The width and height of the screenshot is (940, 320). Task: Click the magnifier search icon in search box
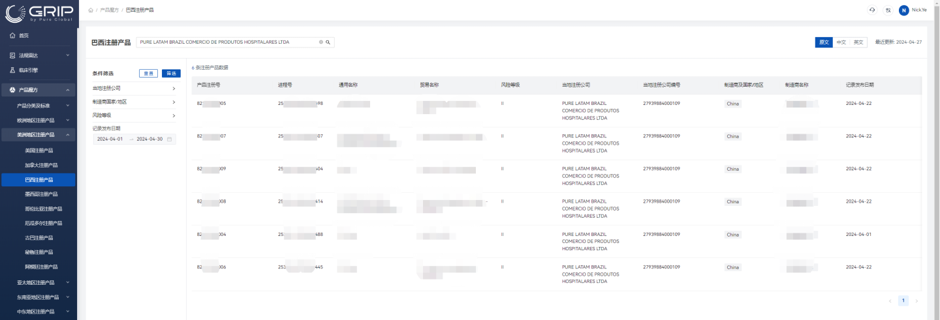pos(328,42)
